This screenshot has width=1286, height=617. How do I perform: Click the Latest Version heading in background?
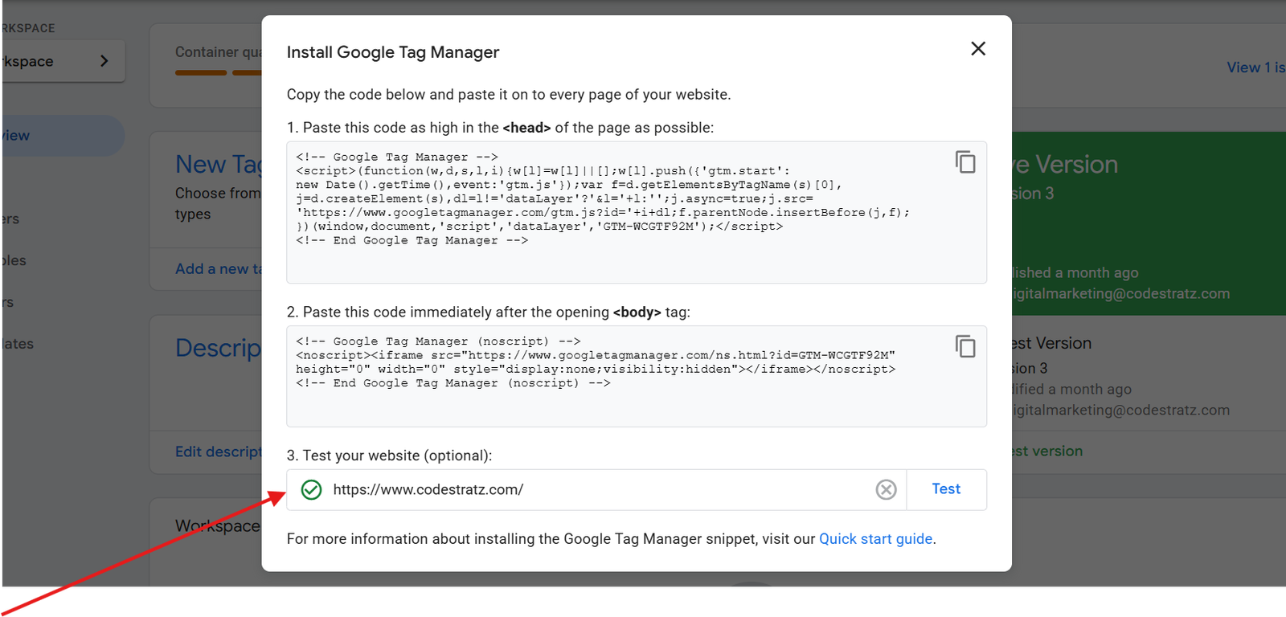pos(1052,343)
